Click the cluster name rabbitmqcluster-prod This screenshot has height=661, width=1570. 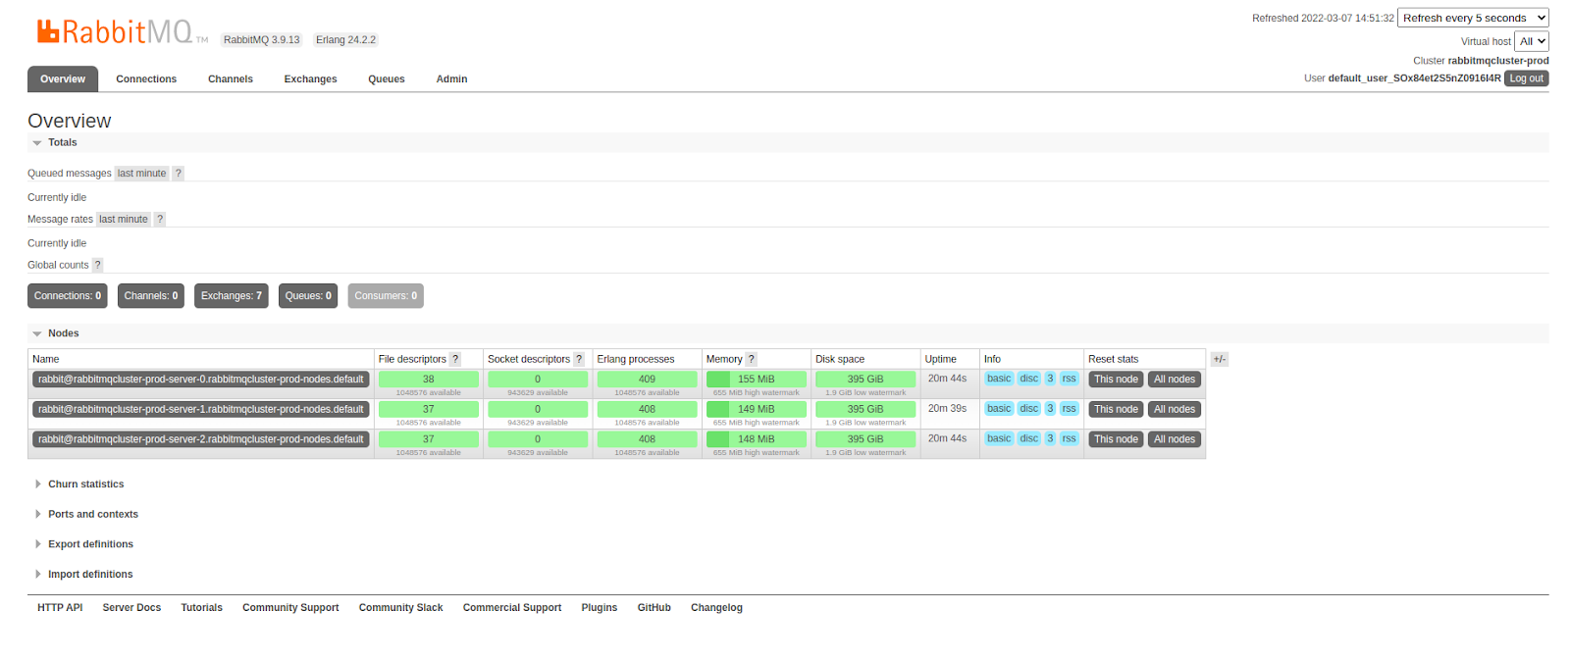[1498, 61]
